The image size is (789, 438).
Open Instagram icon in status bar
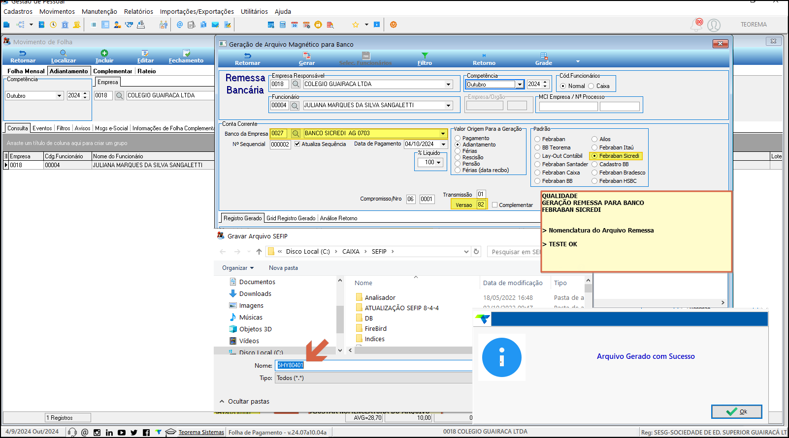click(x=97, y=433)
